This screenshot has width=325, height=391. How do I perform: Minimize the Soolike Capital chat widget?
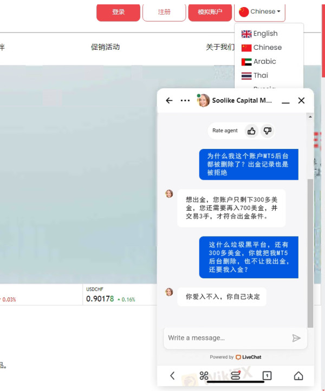point(285,102)
